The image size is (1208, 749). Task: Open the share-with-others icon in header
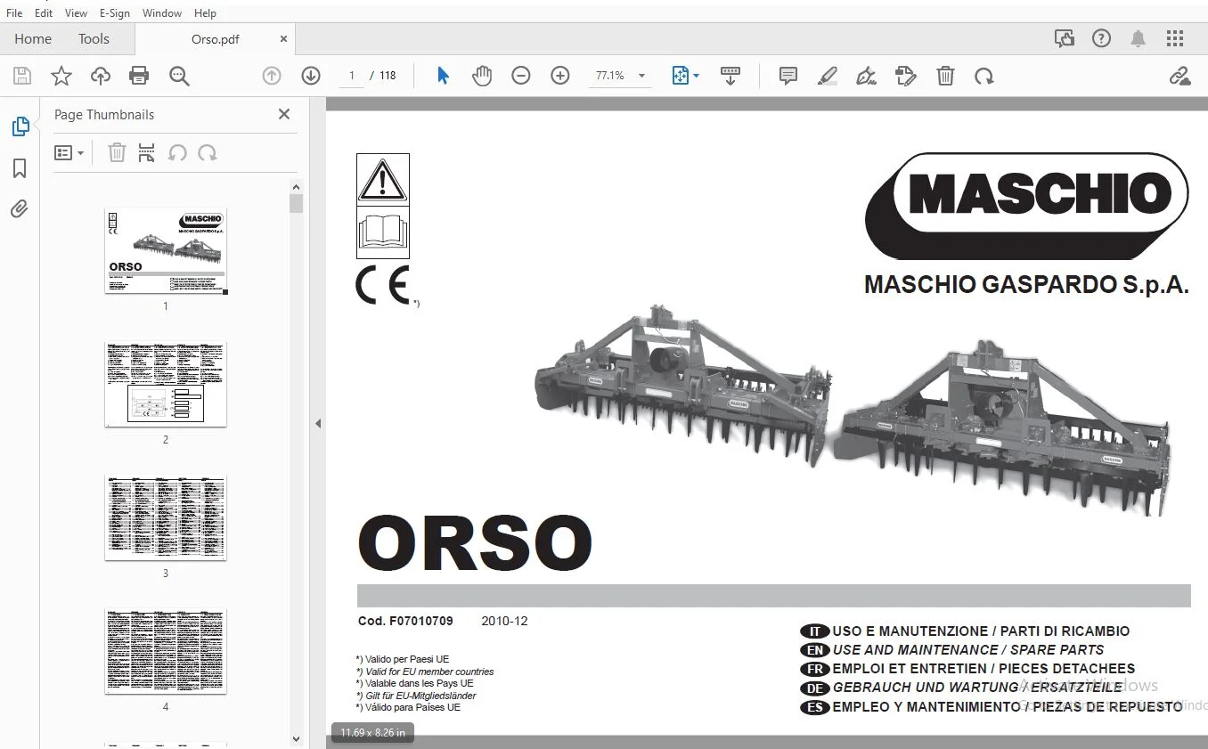point(1065,38)
